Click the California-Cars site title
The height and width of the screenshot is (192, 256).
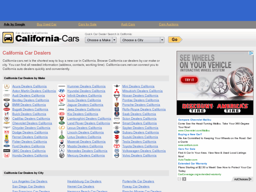[47, 38]
